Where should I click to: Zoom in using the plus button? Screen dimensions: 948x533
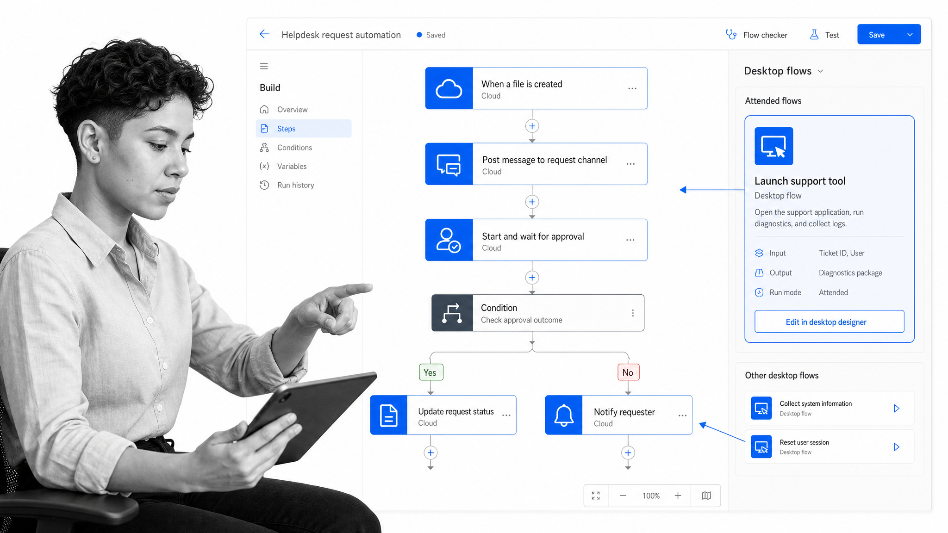(678, 496)
